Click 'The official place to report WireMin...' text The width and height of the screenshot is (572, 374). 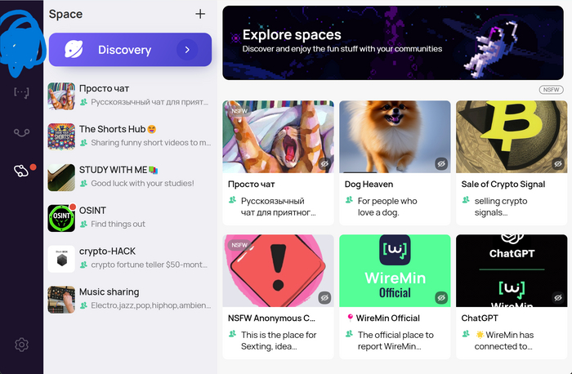pos(395,341)
